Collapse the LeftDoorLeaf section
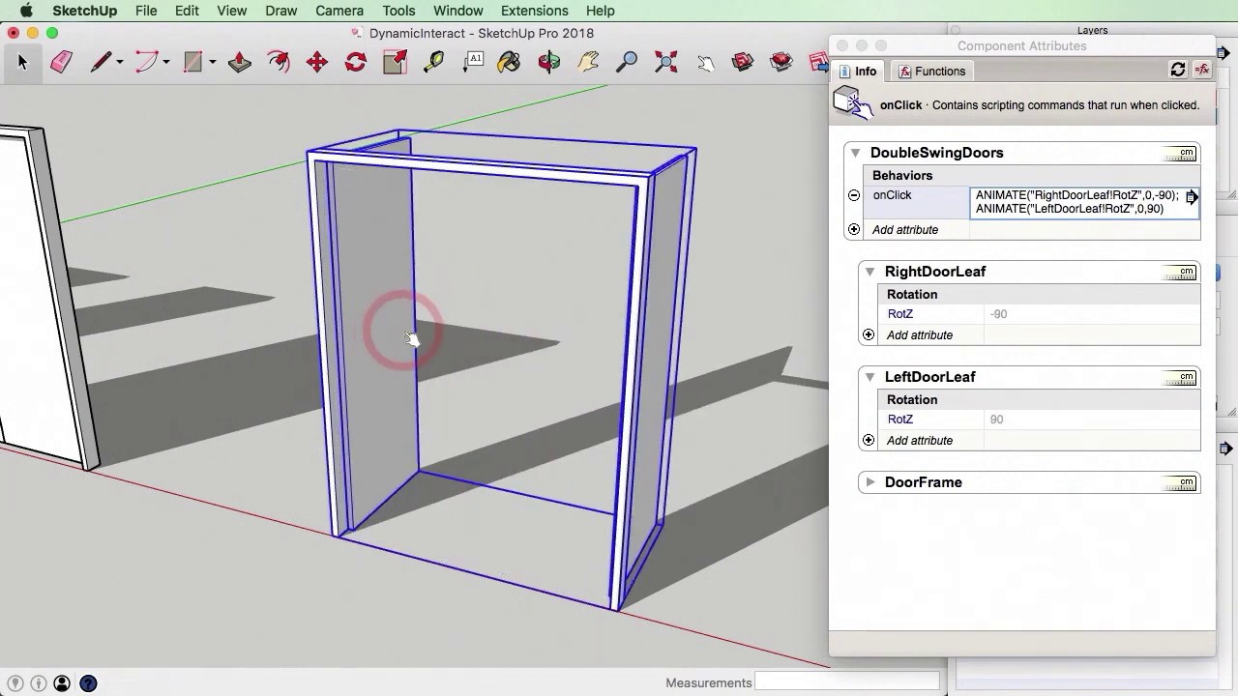The height and width of the screenshot is (696, 1238). pos(870,377)
